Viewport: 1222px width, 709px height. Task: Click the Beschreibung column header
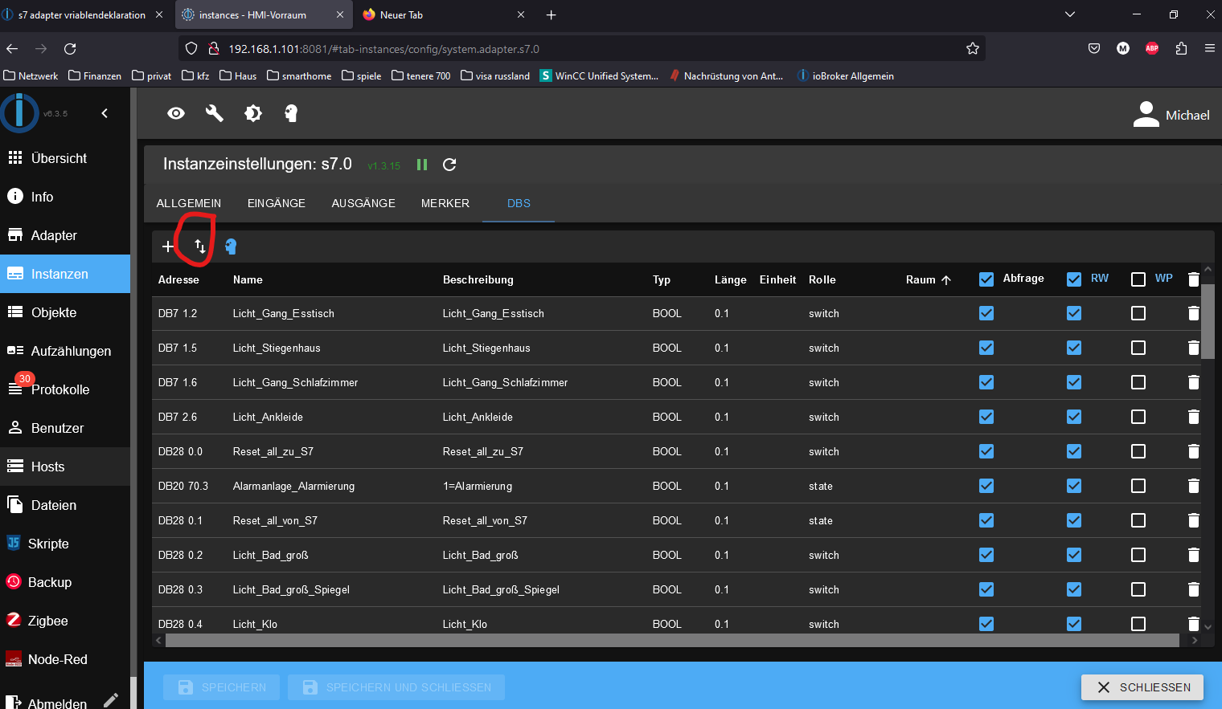[x=478, y=279]
